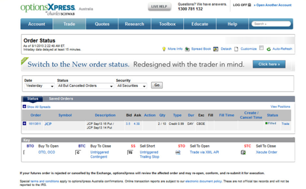
Task: Click the Trade via XML API link
Action: point(205,152)
